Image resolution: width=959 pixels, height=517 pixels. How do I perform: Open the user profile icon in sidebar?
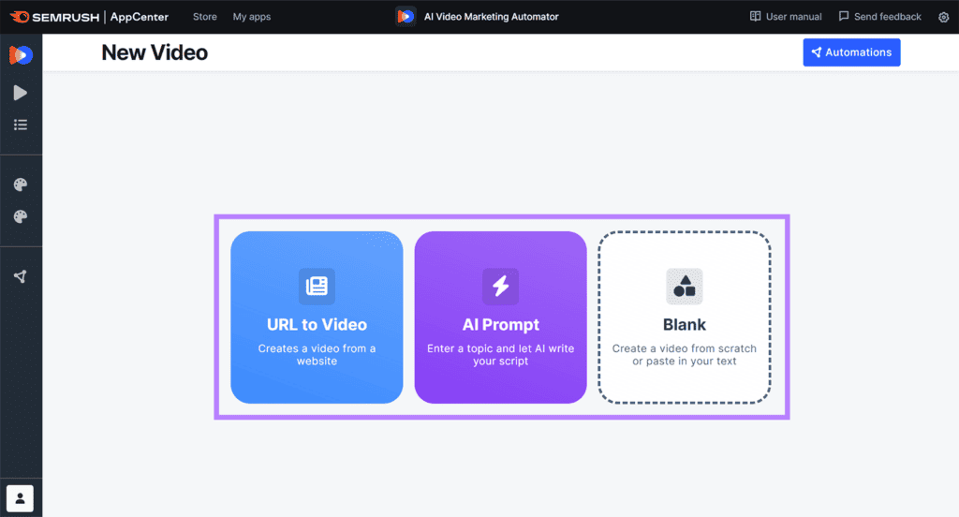tap(21, 497)
